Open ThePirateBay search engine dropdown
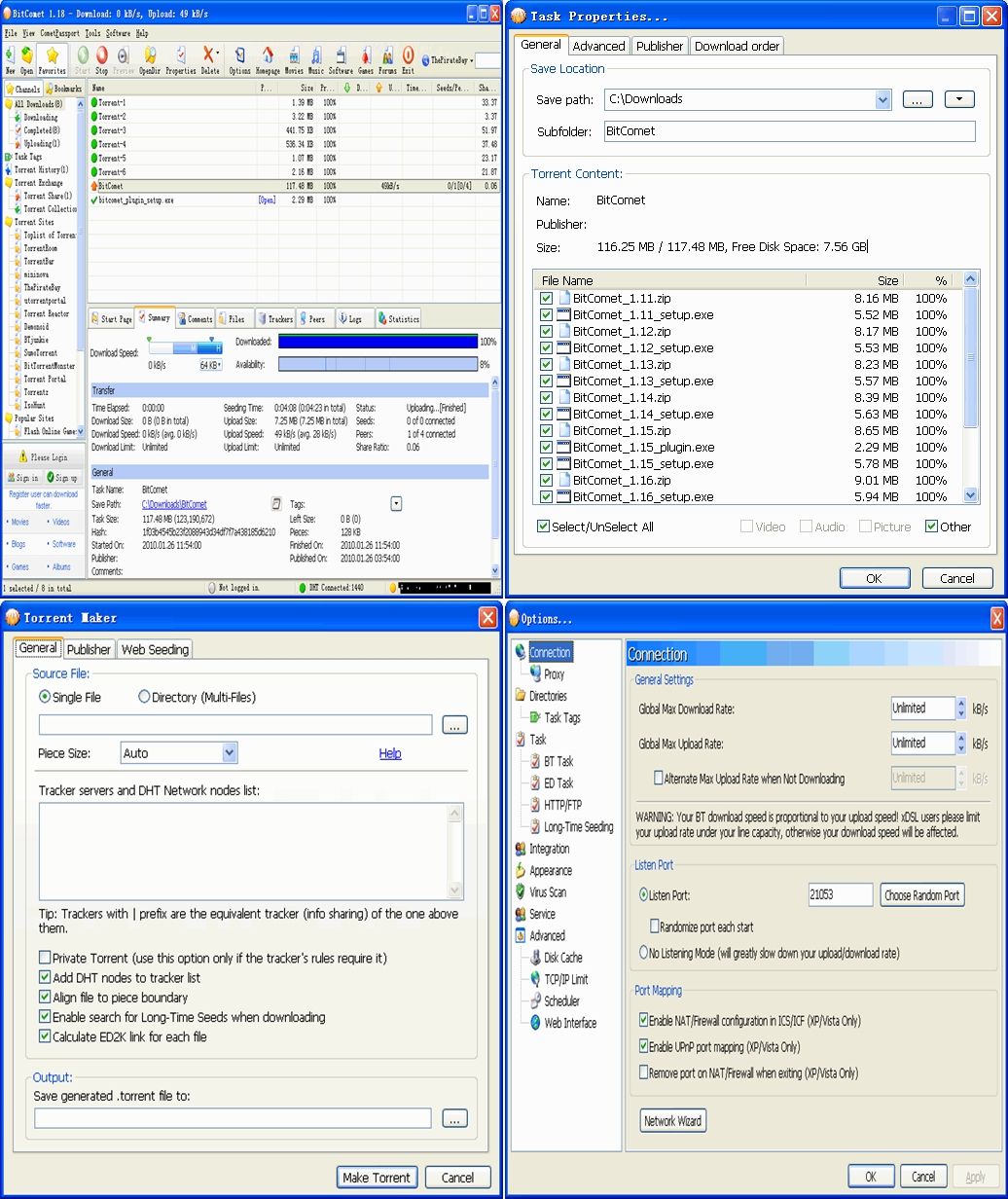 tap(471, 60)
